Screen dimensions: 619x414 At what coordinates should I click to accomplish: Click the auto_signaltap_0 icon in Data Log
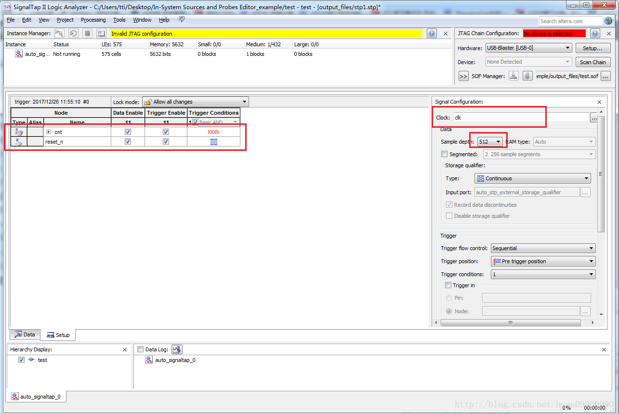tap(149, 360)
